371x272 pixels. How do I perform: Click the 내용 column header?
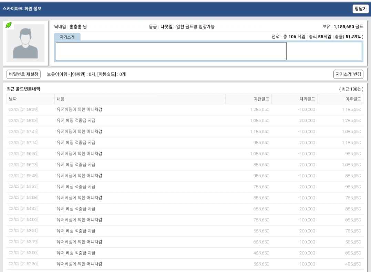(x=140, y=99)
